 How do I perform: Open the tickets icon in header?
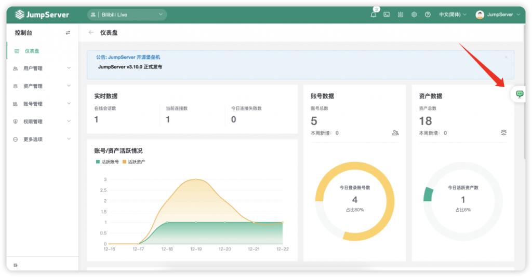coord(401,15)
